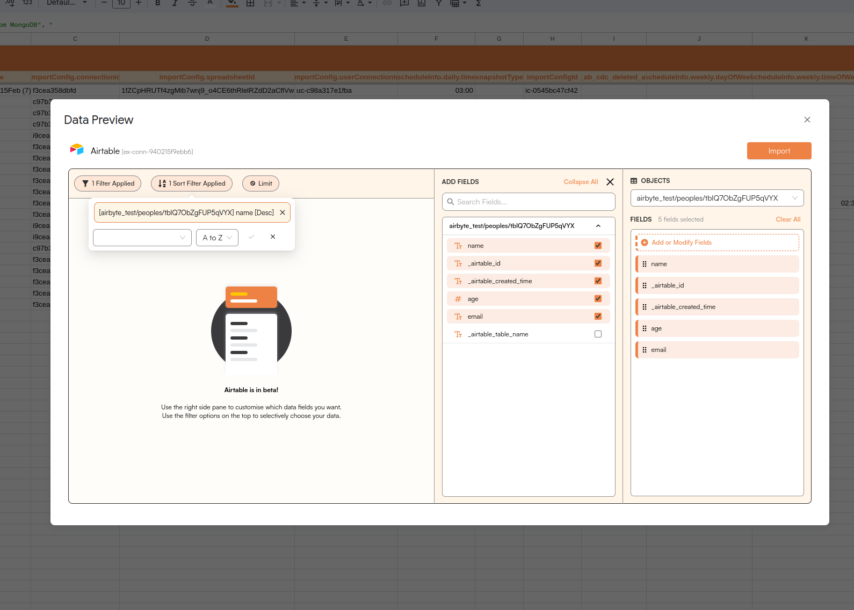Click the drag handle on the age field
The width and height of the screenshot is (854, 610).
pyautogui.click(x=645, y=328)
